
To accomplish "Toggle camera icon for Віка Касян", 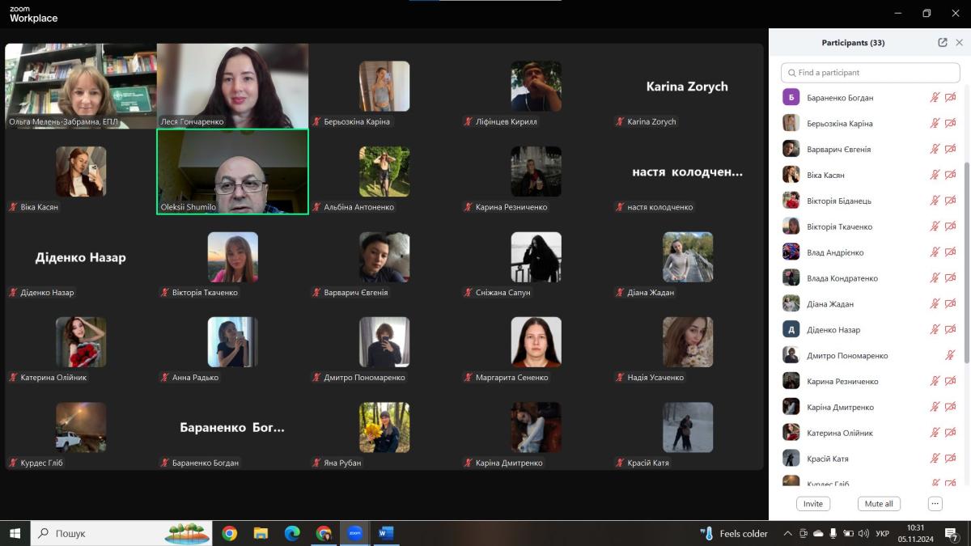I will [x=951, y=176].
